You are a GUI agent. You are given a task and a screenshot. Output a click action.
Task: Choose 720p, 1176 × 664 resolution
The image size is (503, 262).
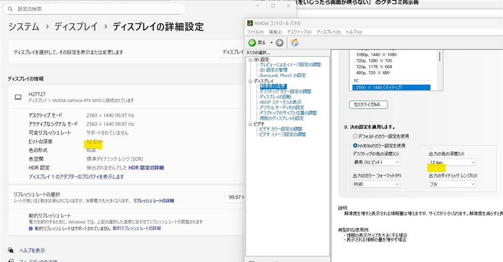click(374, 67)
